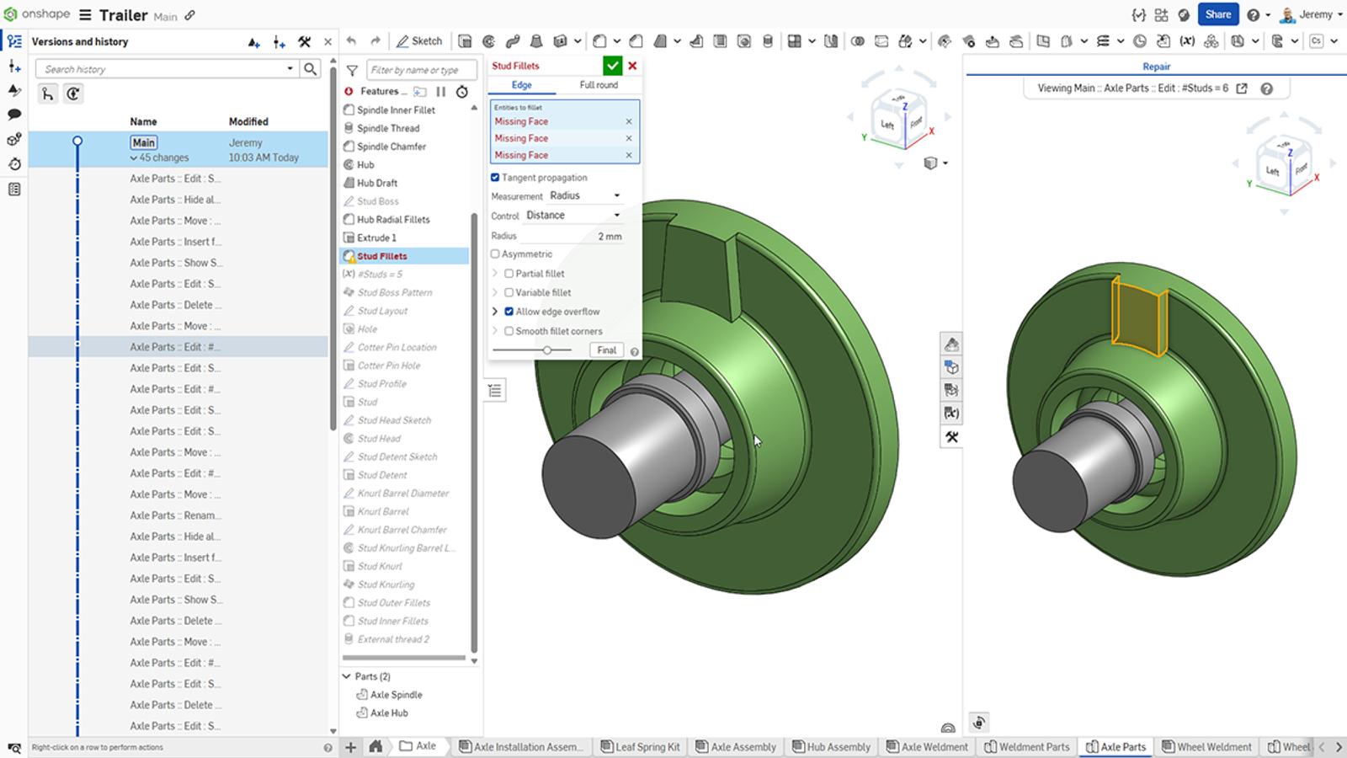Viewport: 1347px width, 758px height.
Task: Click the view cube Left face in left viewport
Action: pos(888,123)
